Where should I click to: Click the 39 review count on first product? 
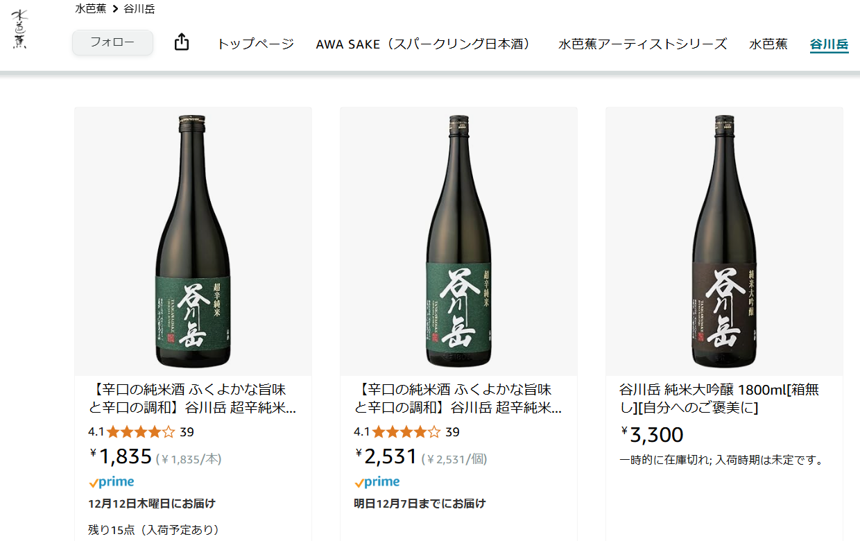pos(187,432)
